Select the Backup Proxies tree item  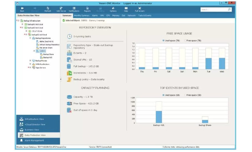(x=41, y=61)
